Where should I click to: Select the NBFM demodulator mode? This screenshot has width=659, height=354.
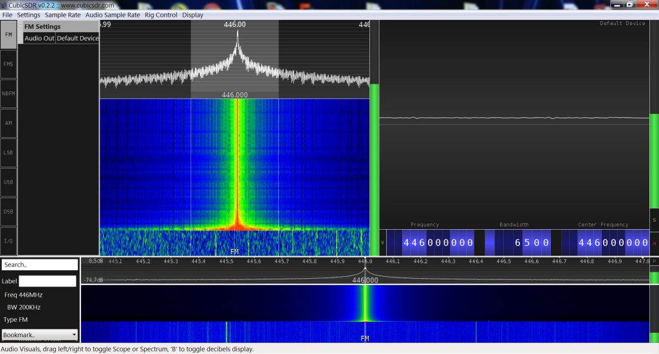(8, 94)
